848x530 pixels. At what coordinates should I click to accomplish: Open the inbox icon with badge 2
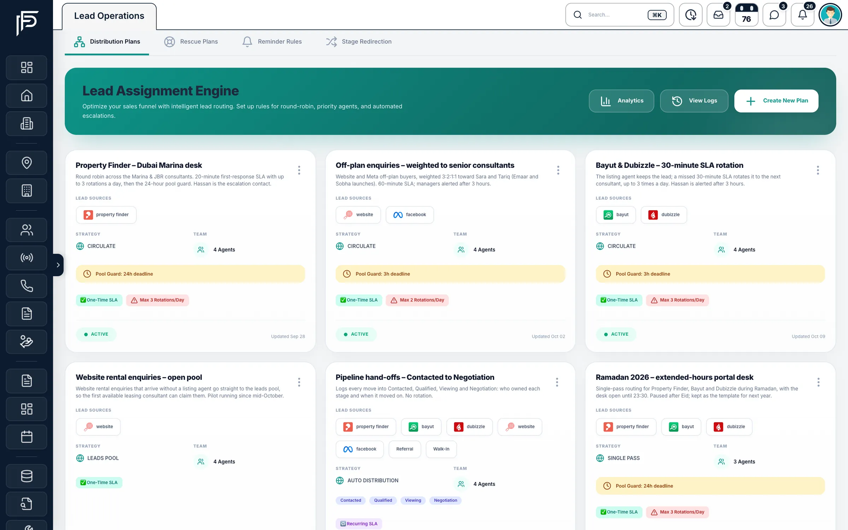pos(718,15)
